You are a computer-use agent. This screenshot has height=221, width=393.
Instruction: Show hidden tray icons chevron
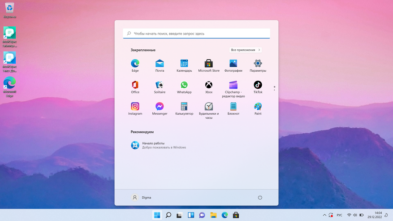tap(324, 215)
